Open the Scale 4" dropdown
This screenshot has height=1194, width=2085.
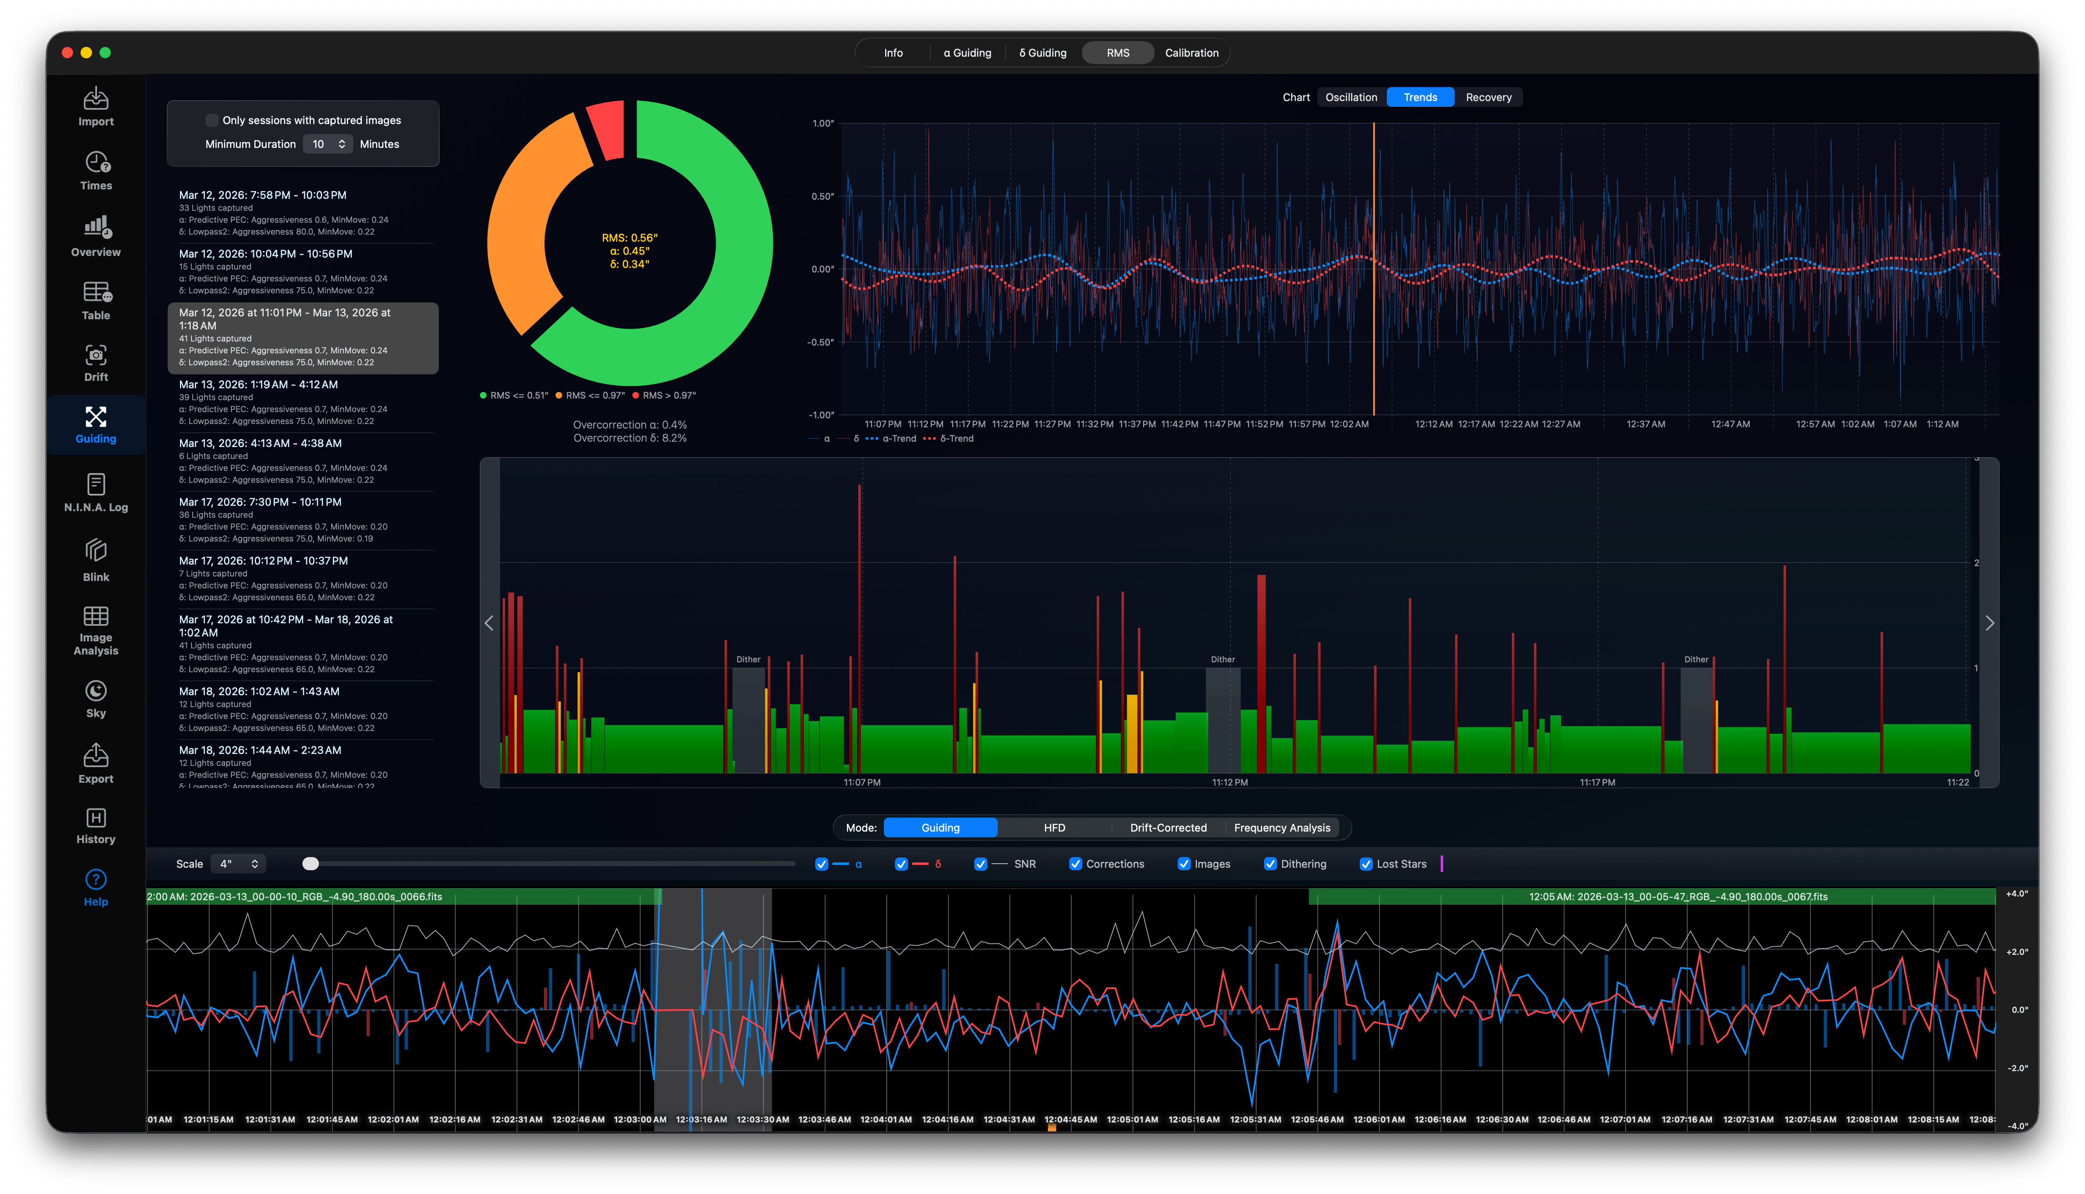(239, 864)
